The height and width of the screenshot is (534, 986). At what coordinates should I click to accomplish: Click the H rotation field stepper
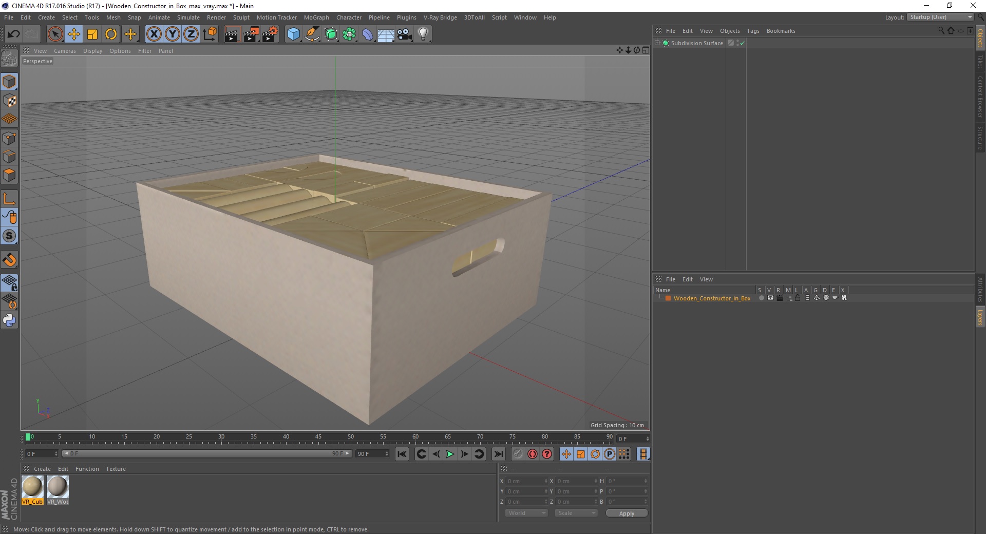click(x=646, y=481)
